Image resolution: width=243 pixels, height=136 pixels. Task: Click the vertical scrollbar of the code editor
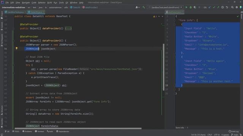(164, 67)
